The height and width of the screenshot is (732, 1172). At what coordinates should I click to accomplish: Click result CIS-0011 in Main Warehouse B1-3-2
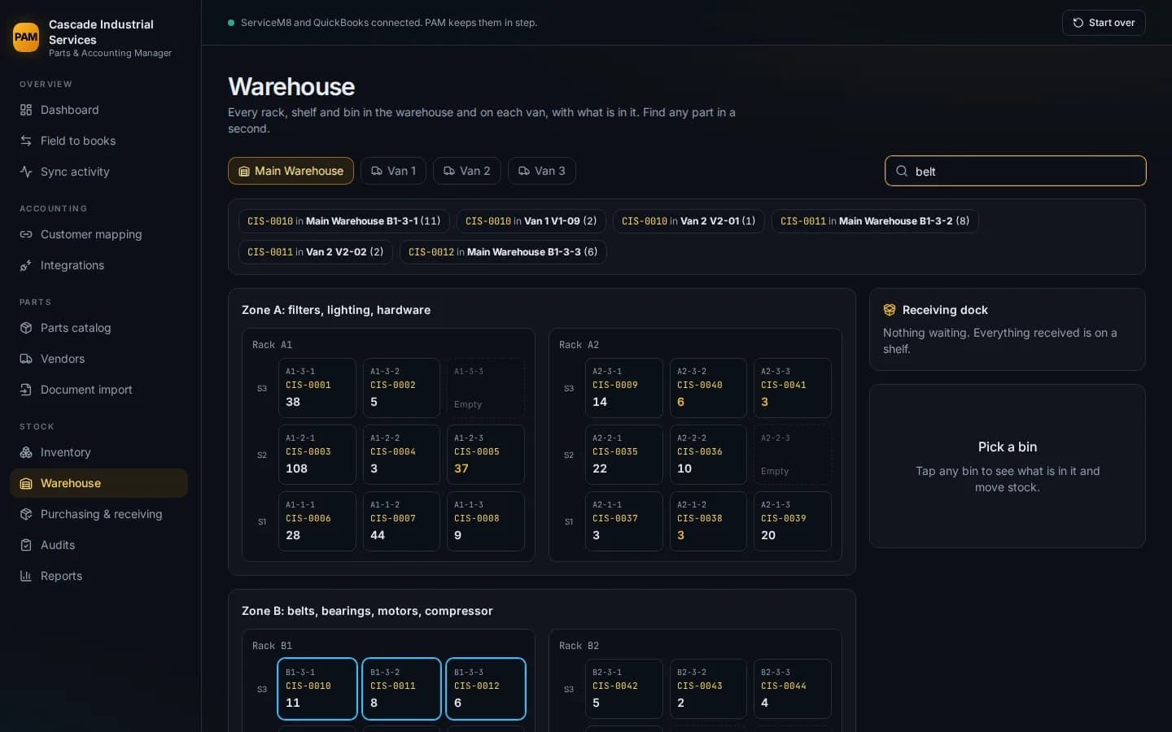coord(875,221)
